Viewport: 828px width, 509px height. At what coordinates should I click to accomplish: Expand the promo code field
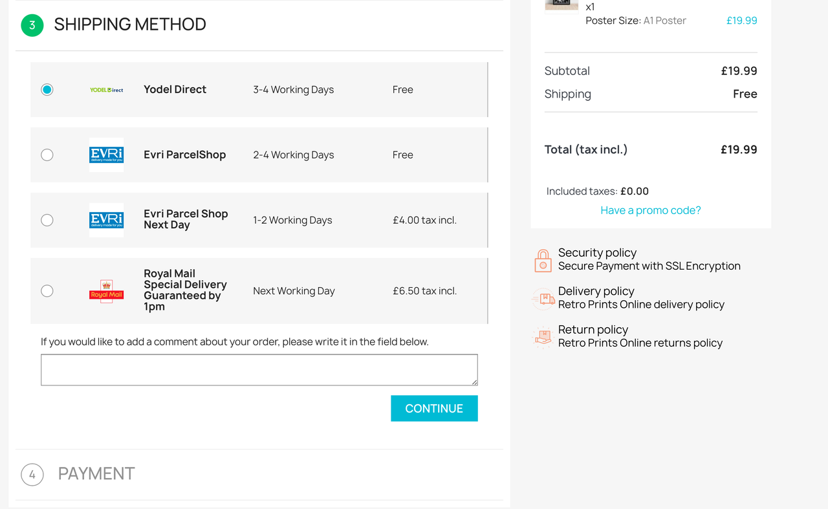pyautogui.click(x=650, y=210)
